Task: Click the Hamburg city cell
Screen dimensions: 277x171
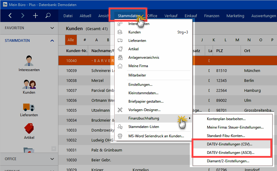Action: pos(252,90)
